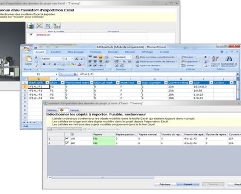Click the Mettre sous forme de tableau icon

[x=137, y=62]
